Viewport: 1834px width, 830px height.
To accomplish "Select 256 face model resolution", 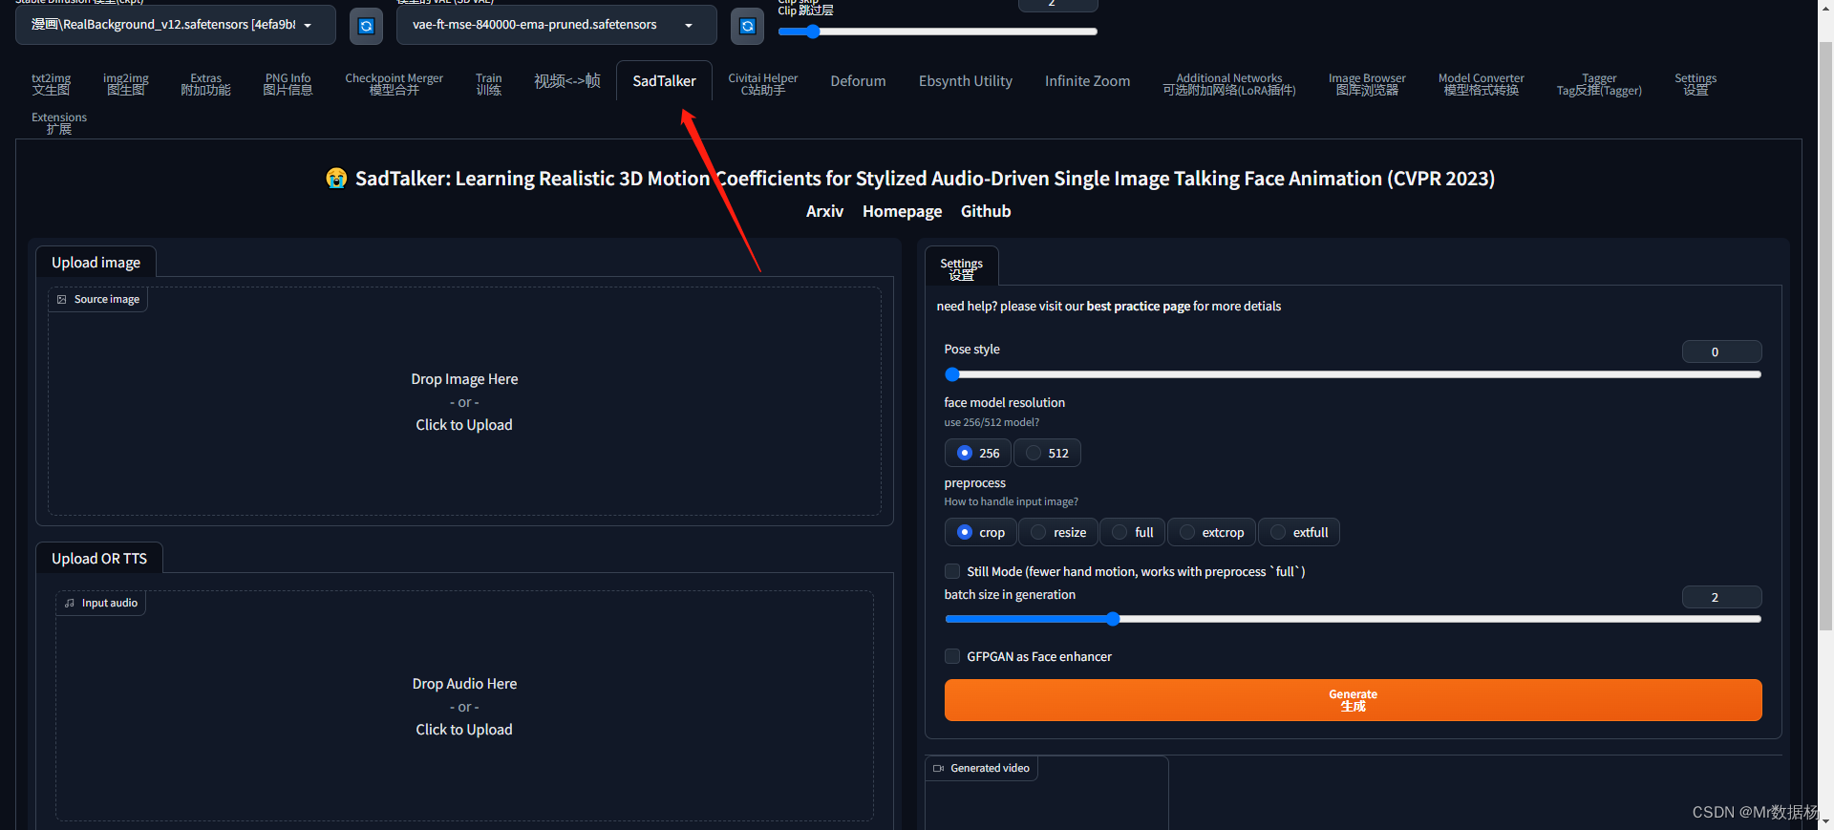I will coord(978,453).
